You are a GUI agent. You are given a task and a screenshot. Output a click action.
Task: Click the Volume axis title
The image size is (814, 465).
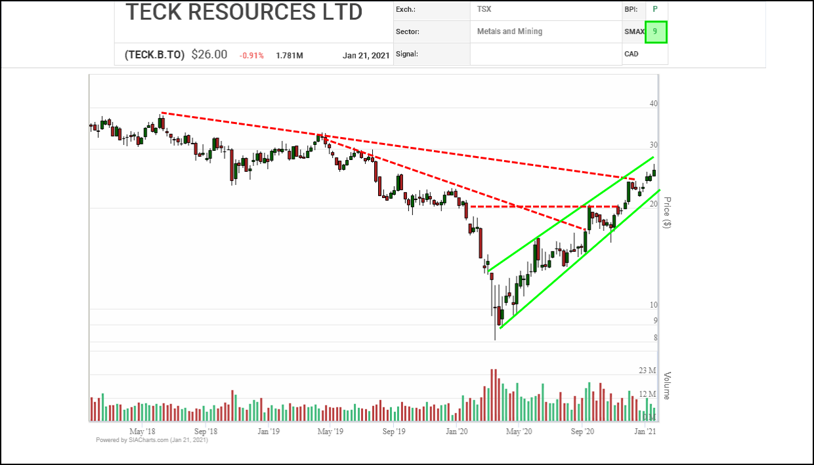[666, 386]
